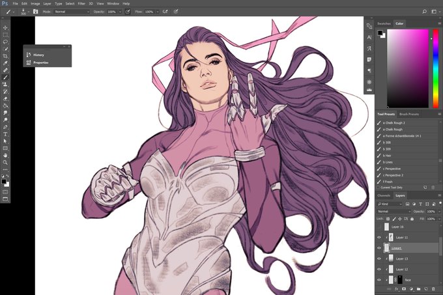The image size is (443, 295).
Task: Select the Eraser tool
Action: click(5, 98)
